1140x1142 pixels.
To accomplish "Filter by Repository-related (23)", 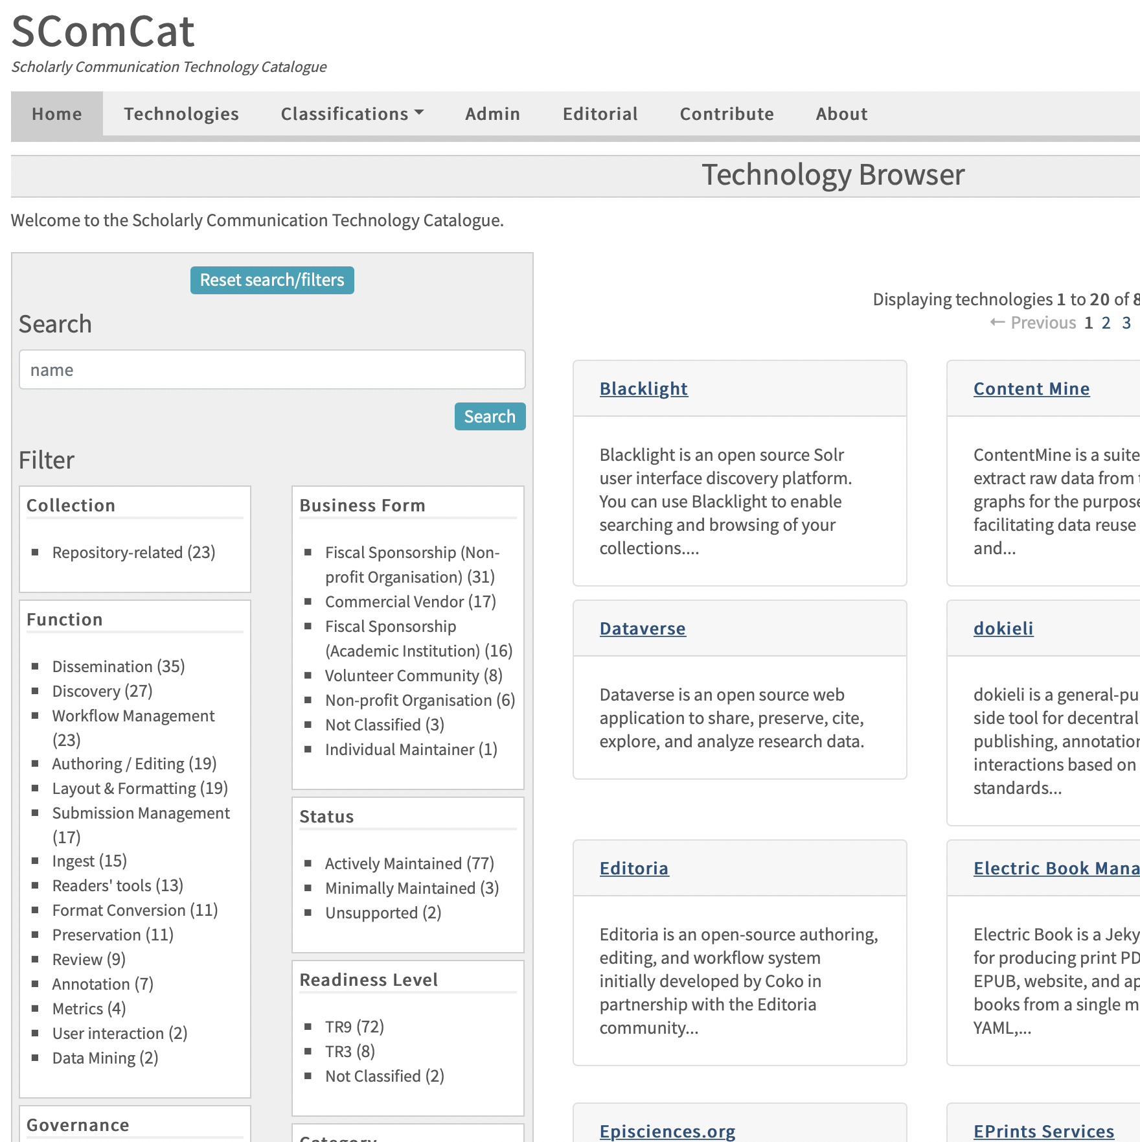I will tap(133, 552).
